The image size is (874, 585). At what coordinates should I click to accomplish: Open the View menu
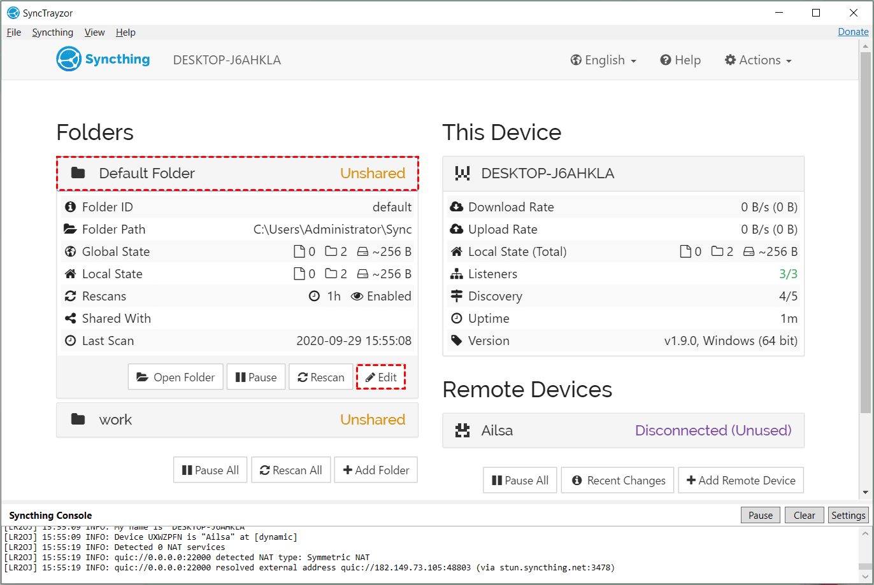tap(94, 32)
